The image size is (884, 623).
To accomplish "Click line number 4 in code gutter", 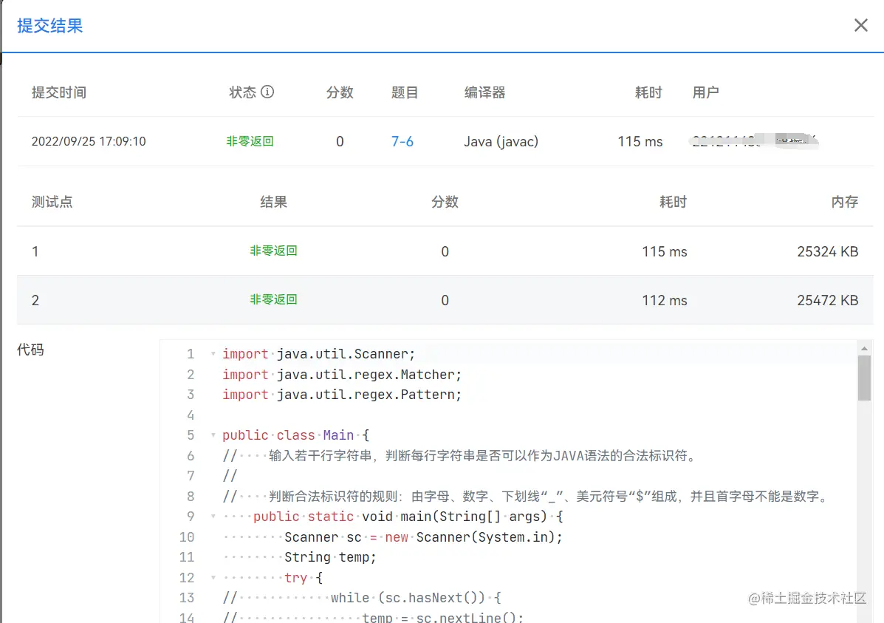I will pos(191,415).
